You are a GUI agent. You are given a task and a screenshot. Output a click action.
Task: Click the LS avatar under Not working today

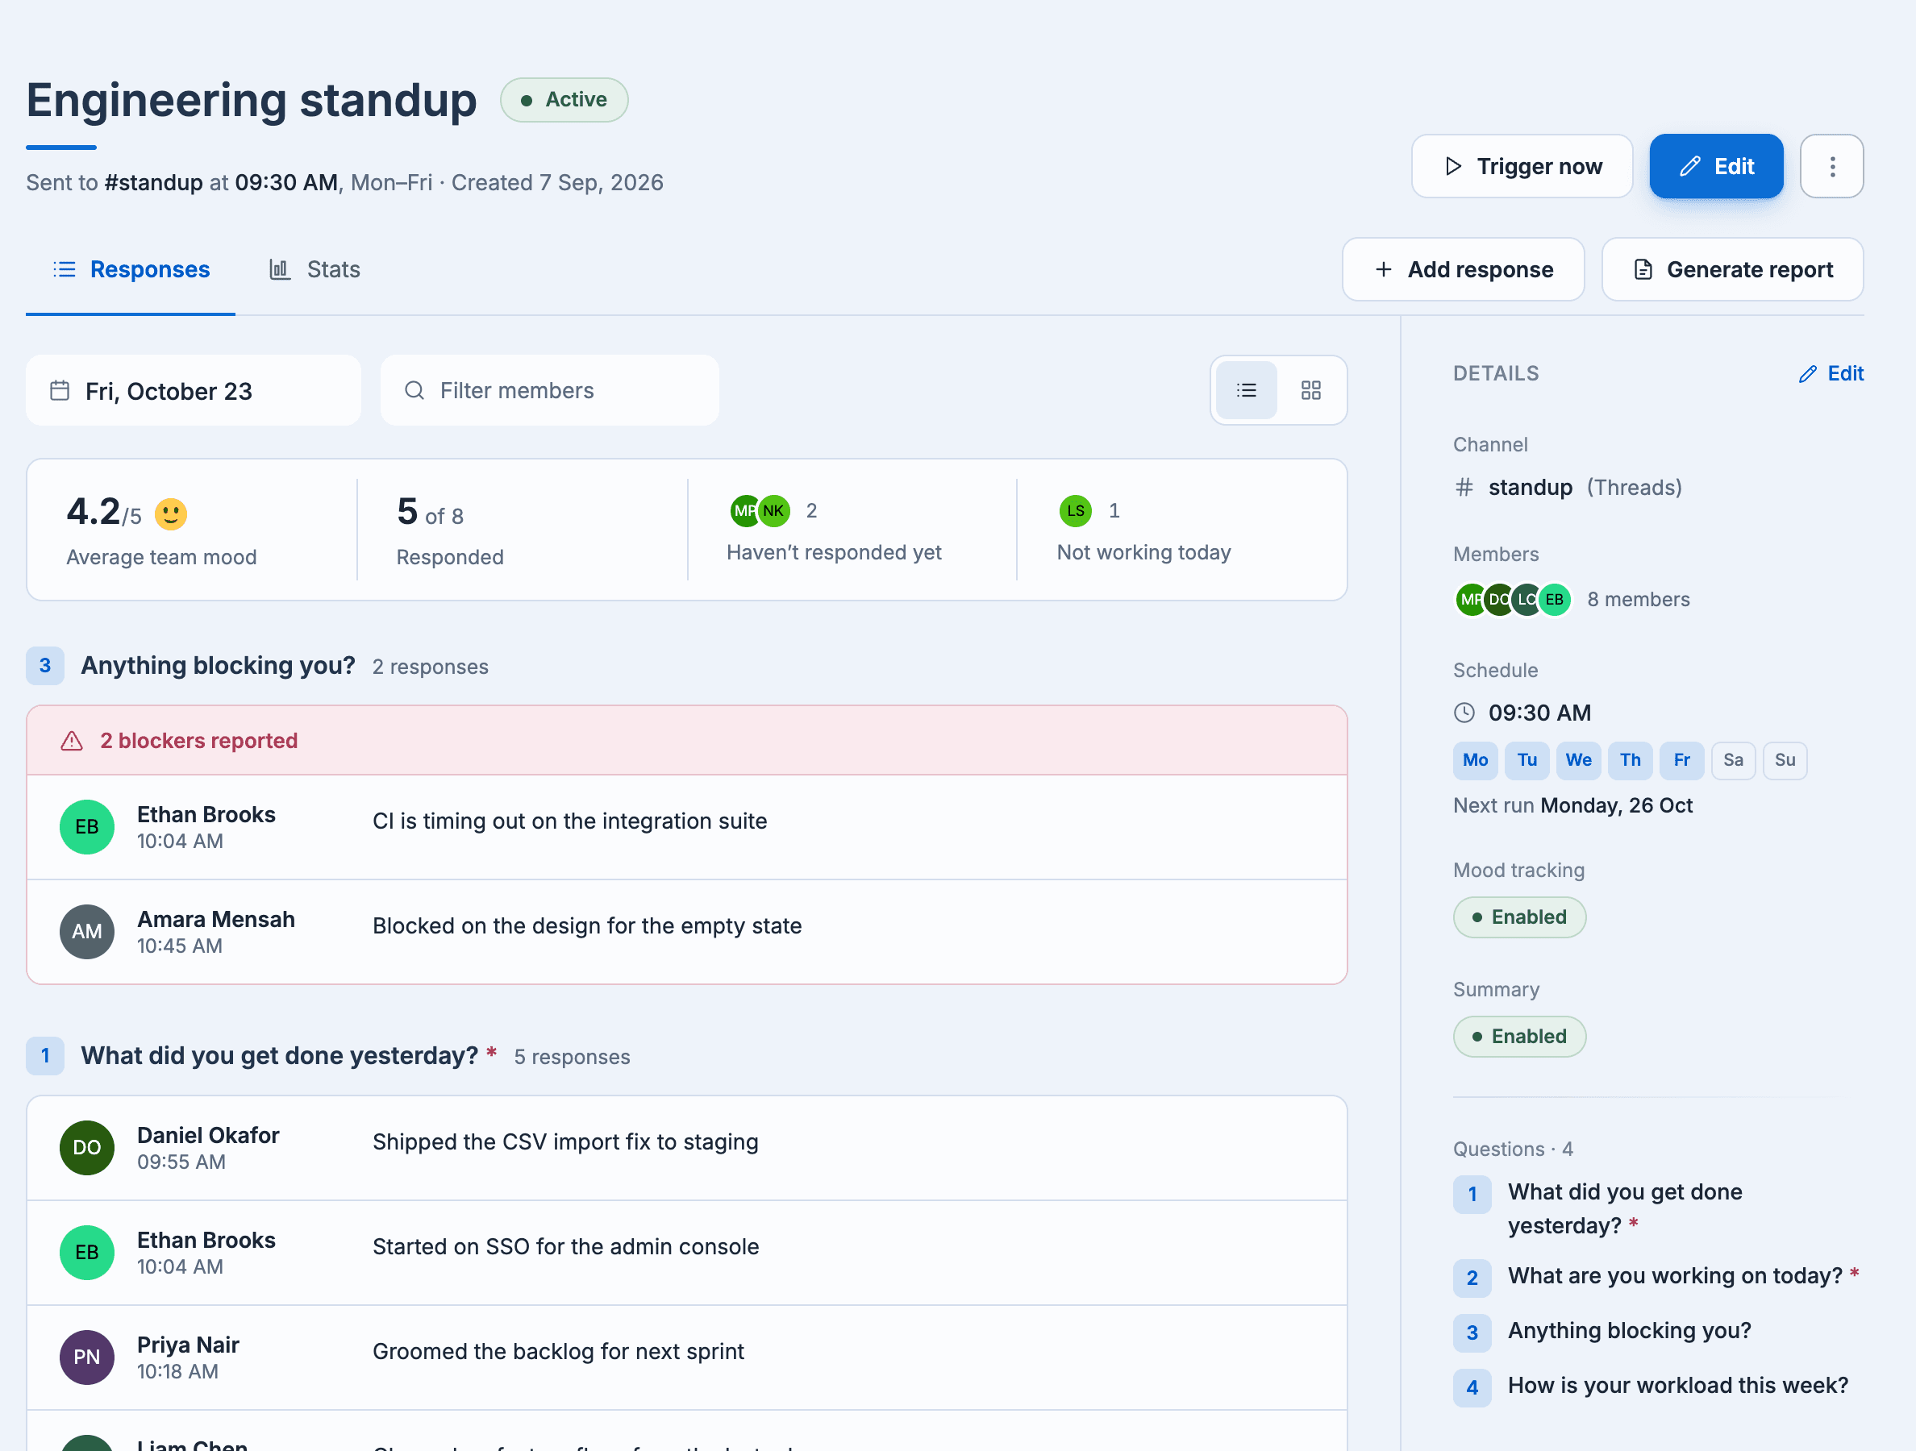(x=1075, y=511)
